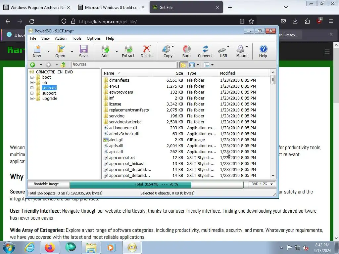Click the Mount virtual drive icon

(241, 51)
